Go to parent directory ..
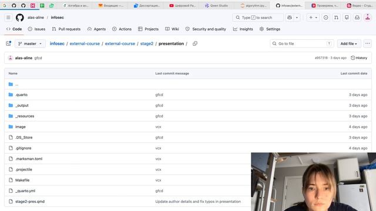 coord(17,84)
